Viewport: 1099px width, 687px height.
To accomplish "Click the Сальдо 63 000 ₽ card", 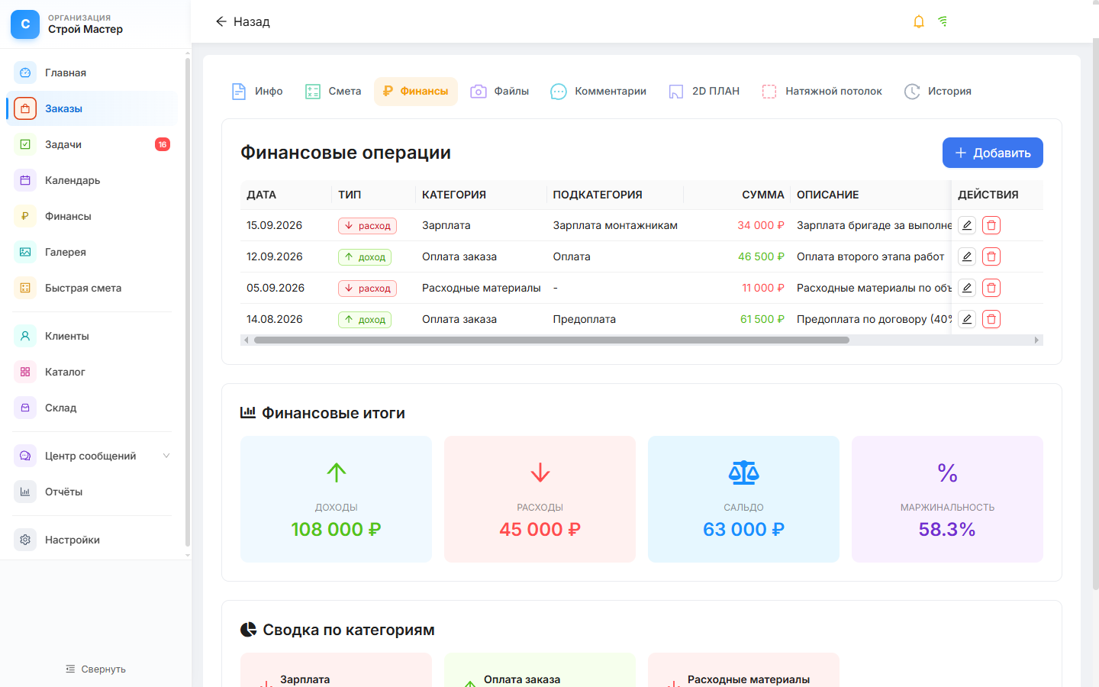I will coord(743,499).
